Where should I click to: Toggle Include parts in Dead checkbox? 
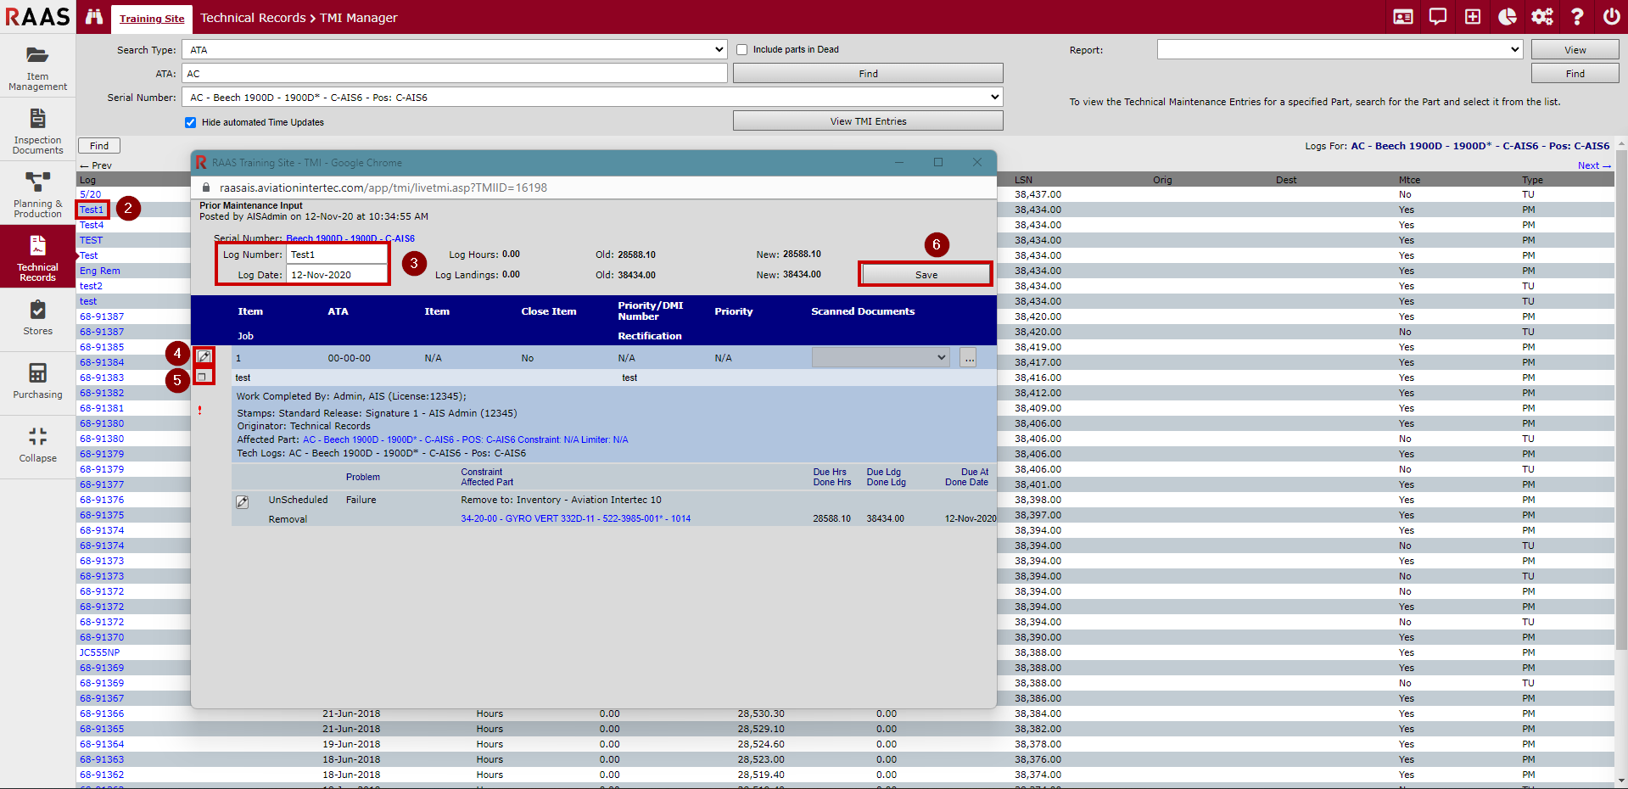click(742, 49)
